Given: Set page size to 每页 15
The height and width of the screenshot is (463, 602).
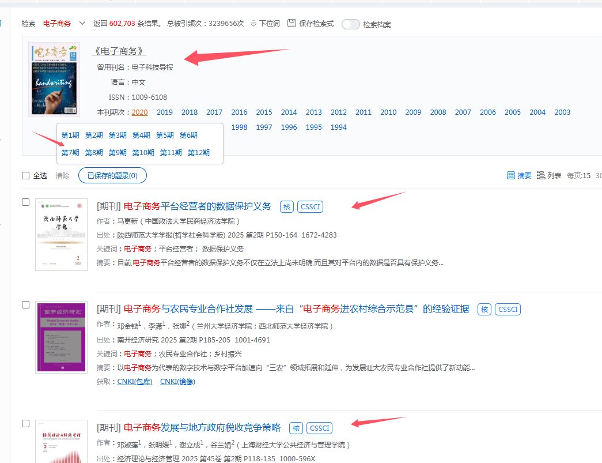Looking at the screenshot, I should 586,176.
